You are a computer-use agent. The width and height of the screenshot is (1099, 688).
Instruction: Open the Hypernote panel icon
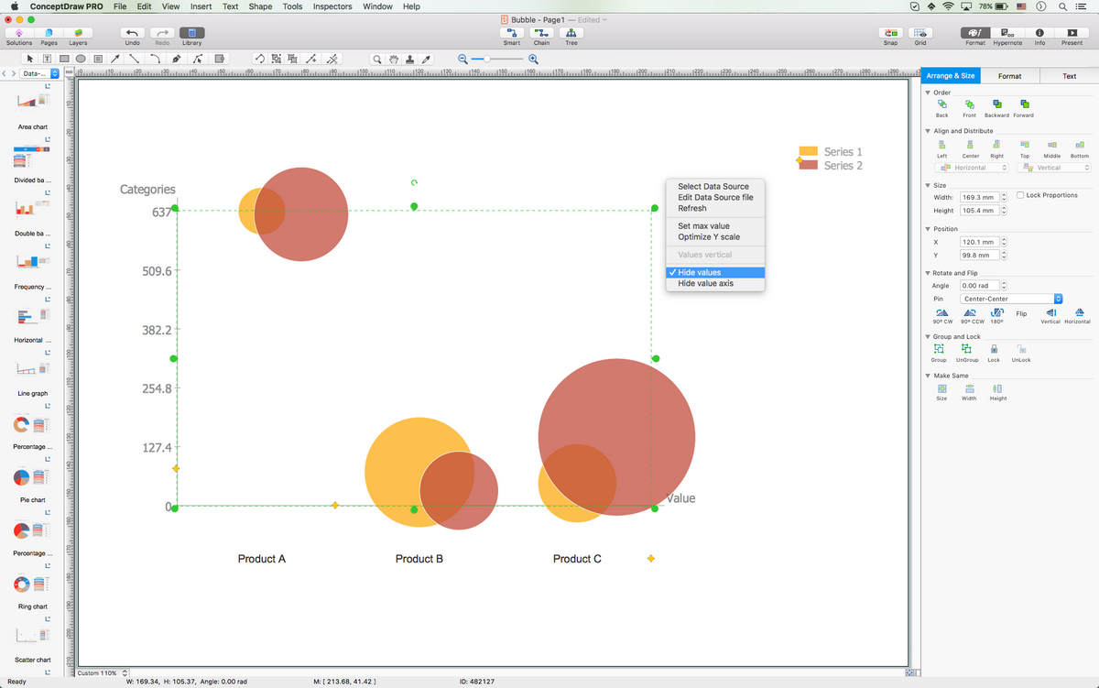(1007, 33)
